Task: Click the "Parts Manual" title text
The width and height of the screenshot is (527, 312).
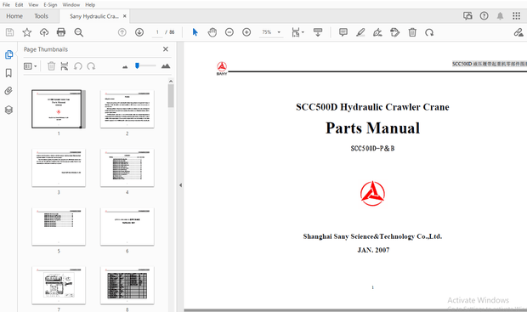Action: point(372,128)
